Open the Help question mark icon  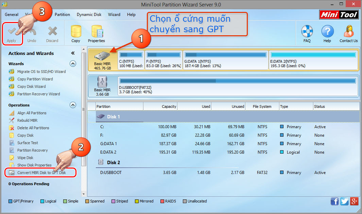327,31
